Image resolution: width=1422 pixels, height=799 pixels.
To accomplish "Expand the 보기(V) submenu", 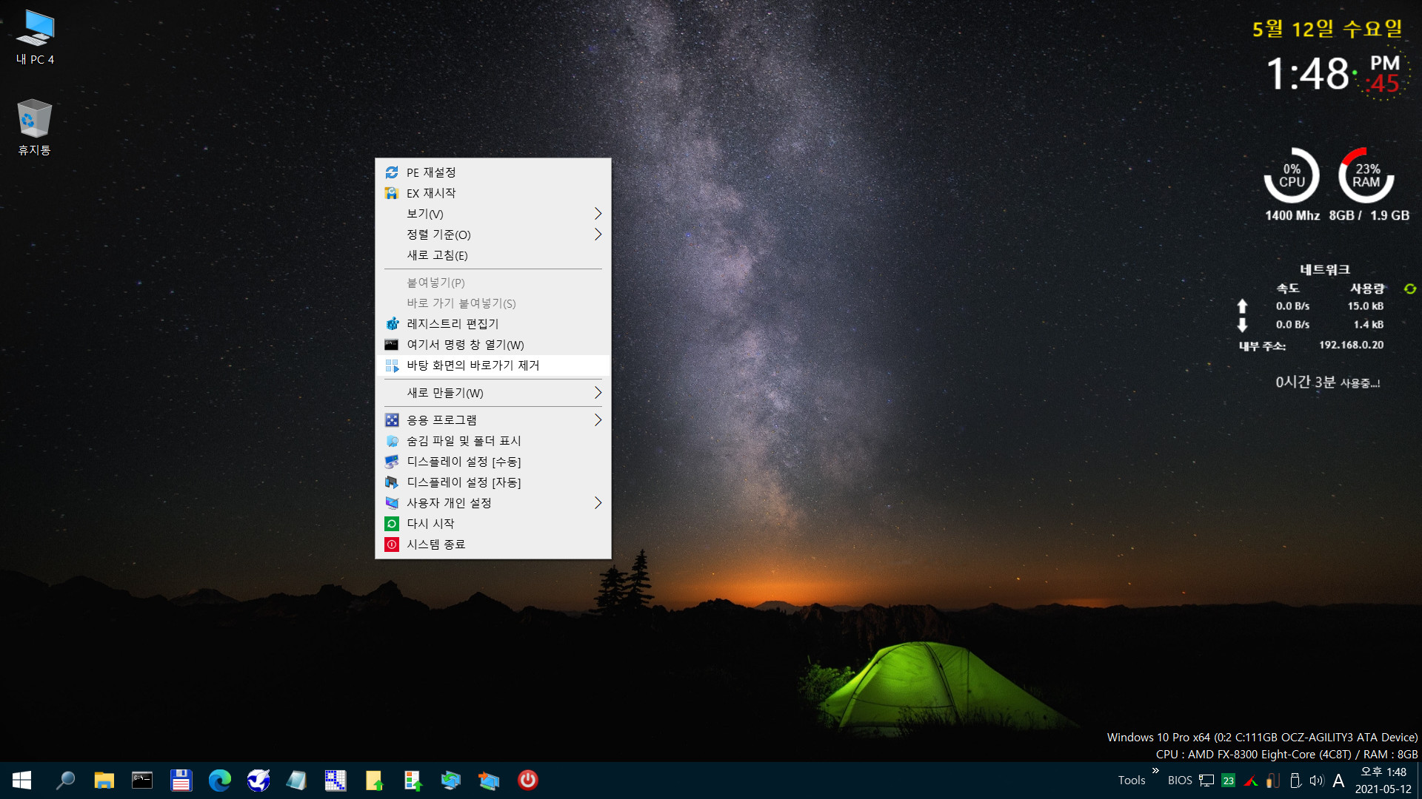I will (x=493, y=214).
